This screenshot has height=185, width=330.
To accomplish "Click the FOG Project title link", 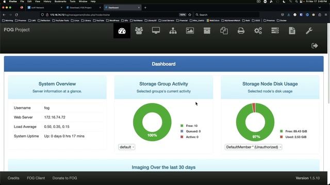I will coord(16,30).
